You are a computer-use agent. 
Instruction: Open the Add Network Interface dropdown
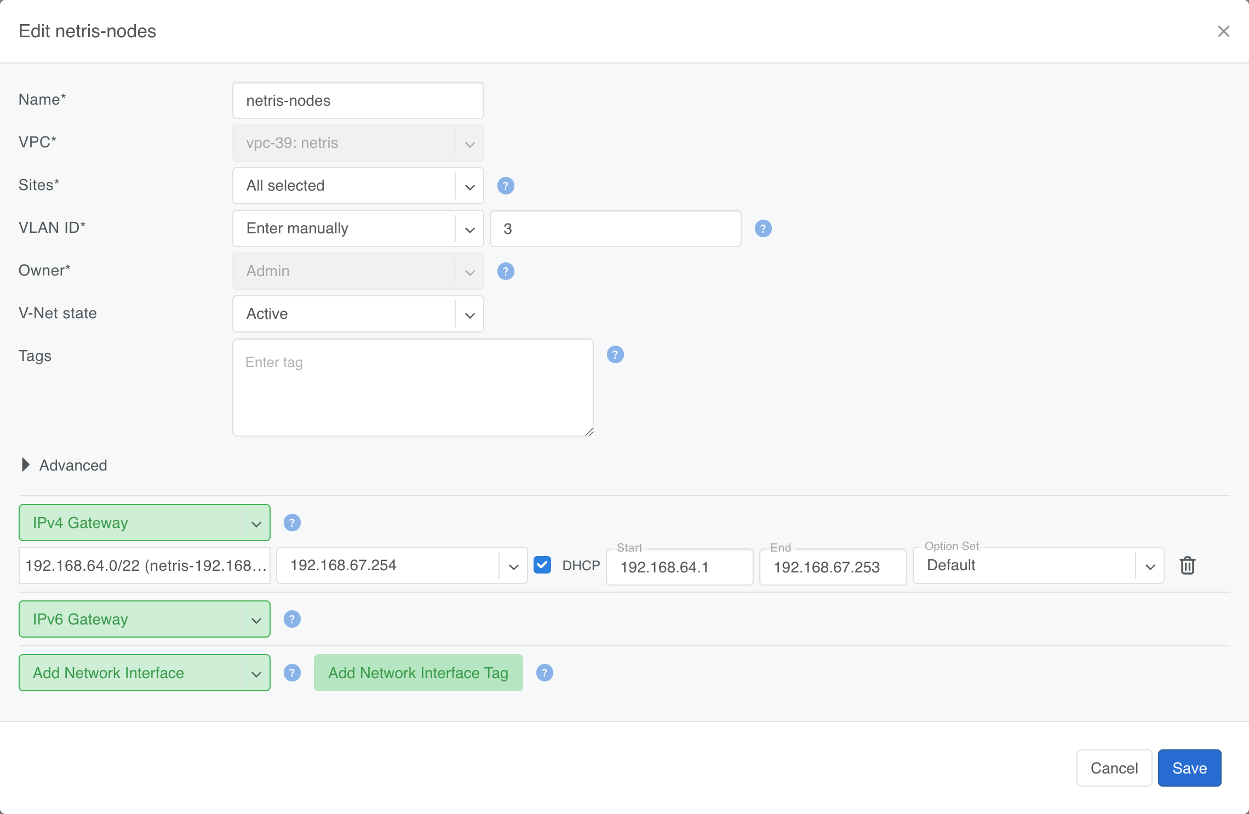pos(144,673)
